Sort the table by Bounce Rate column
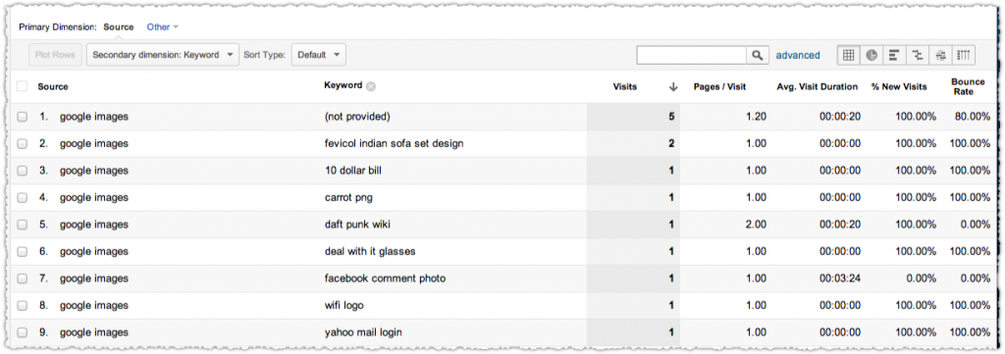This screenshot has width=1005, height=354. coord(967,87)
